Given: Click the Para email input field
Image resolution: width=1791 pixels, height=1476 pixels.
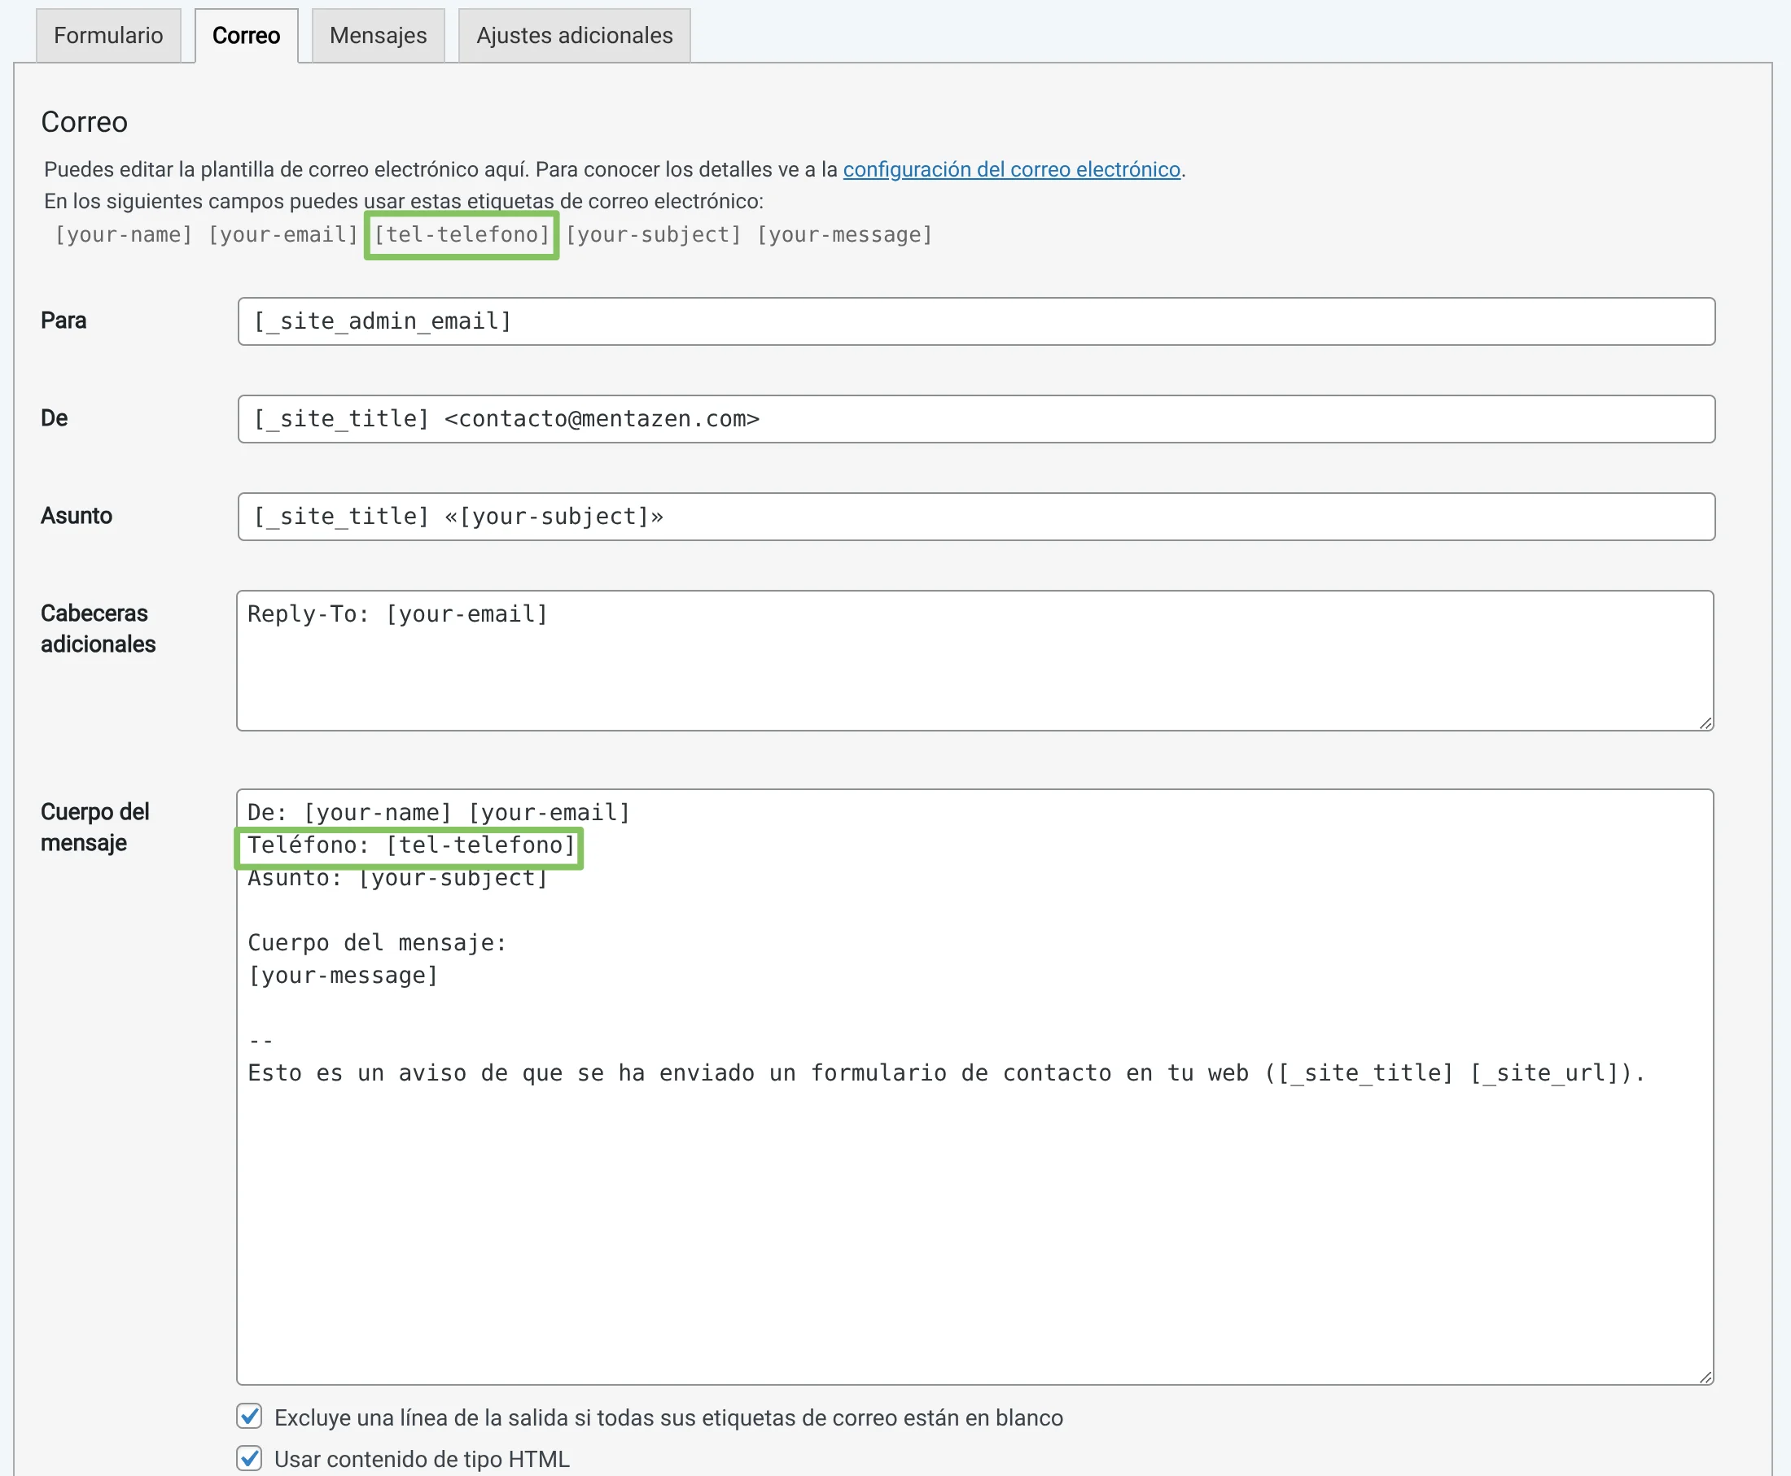Looking at the screenshot, I should [975, 321].
